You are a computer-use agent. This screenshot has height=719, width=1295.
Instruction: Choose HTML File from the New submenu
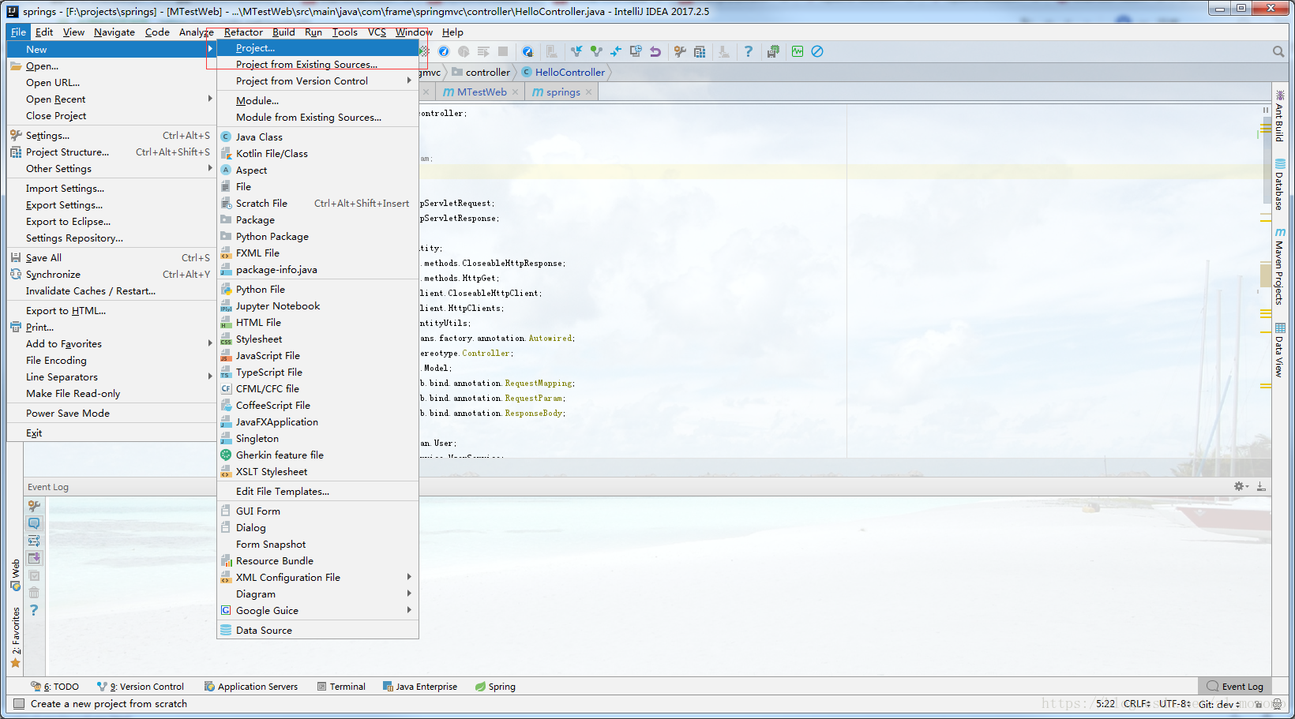coord(317,322)
